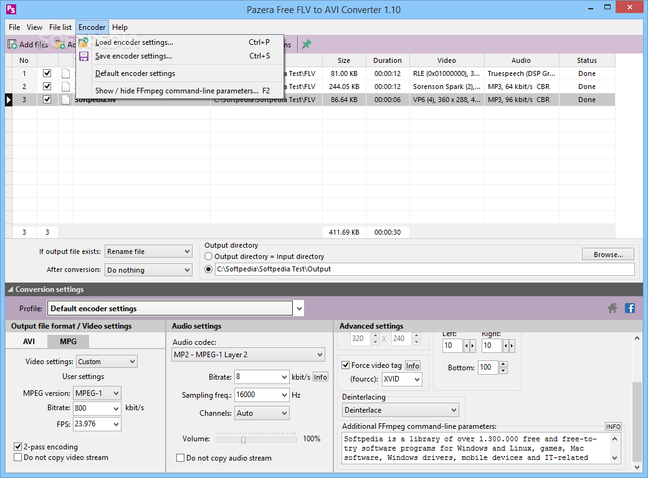The image size is (648, 478).
Task: Choose Default encoder settings menu entry
Action: 180,73
